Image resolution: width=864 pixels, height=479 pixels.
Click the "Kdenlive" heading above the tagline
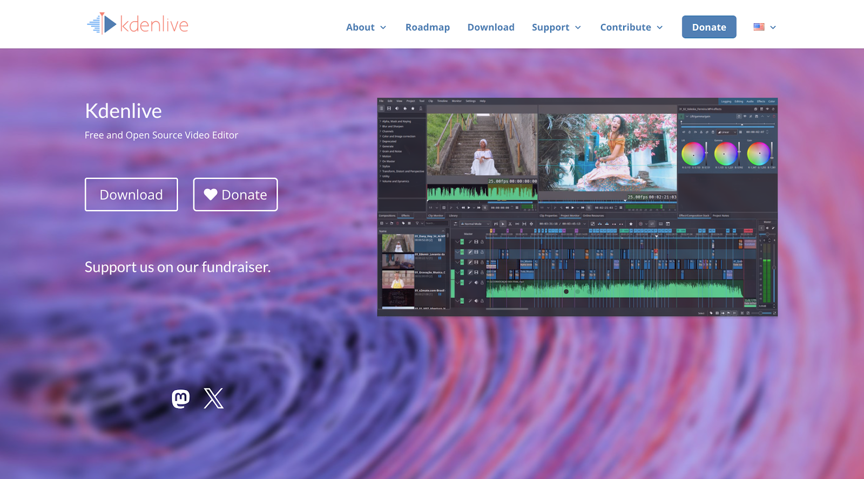[x=124, y=111]
